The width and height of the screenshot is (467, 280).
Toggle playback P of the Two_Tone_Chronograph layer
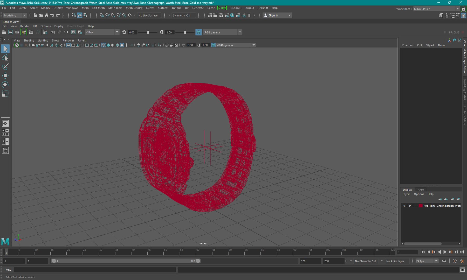click(410, 206)
